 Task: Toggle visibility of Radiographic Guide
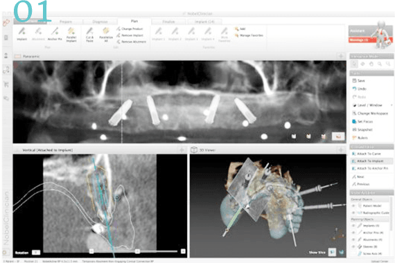[353, 212]
